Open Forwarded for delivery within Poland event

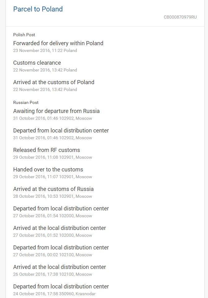pyautogui.click(x=58, y=43)
